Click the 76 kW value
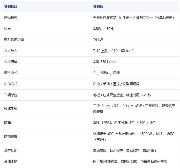This screenshot has width=180, height=168. point(98,40)
